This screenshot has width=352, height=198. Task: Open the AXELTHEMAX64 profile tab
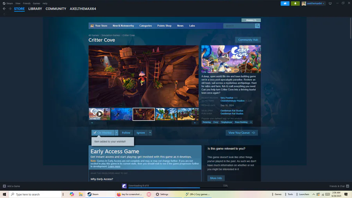[x=83, y=9]
